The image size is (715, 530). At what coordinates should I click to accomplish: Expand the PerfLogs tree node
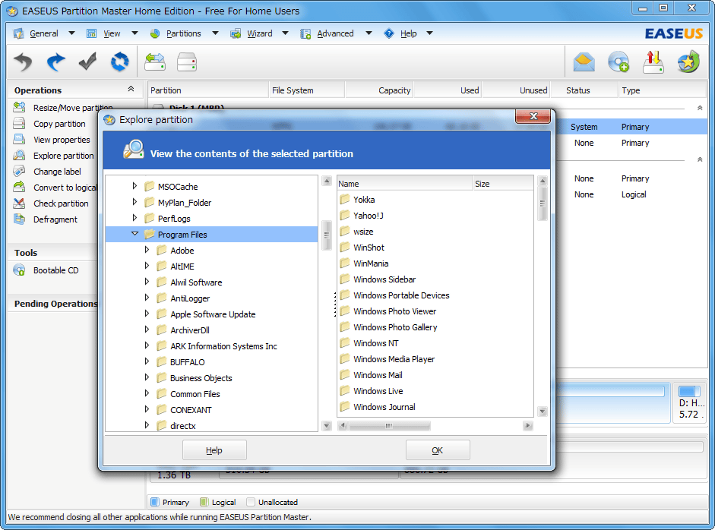(x=134, y=218)
